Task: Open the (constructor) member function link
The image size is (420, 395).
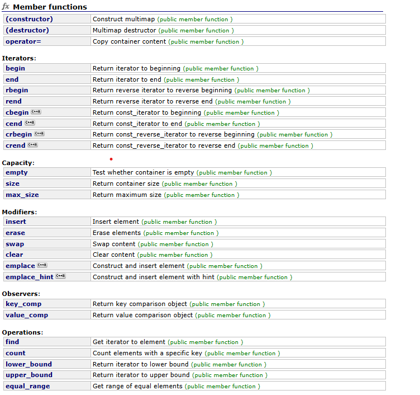Action: 29,19
